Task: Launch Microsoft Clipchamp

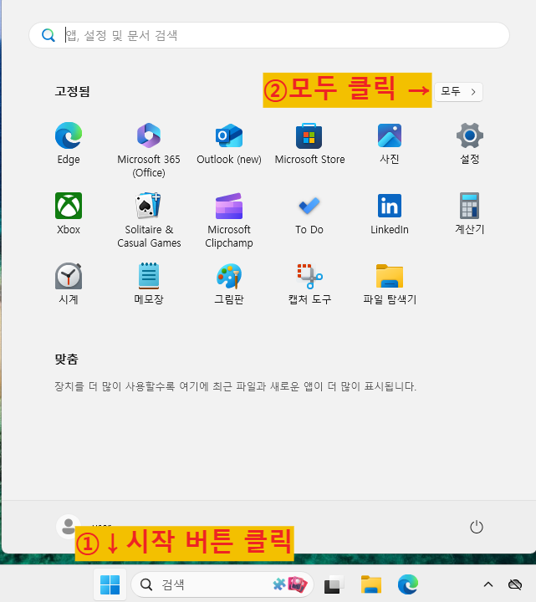Action: (x=229, y=220)
